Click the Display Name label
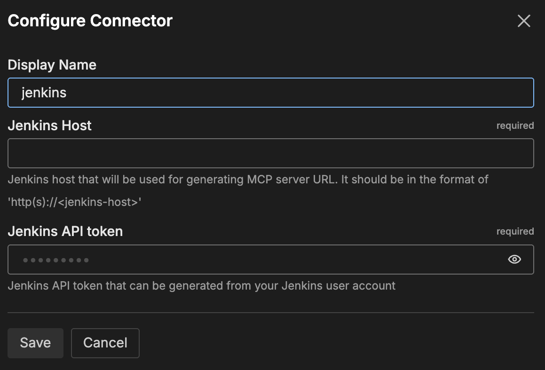 tap(52, 65)
